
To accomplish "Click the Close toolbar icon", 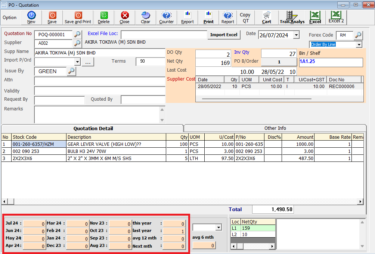I will 125,18.
